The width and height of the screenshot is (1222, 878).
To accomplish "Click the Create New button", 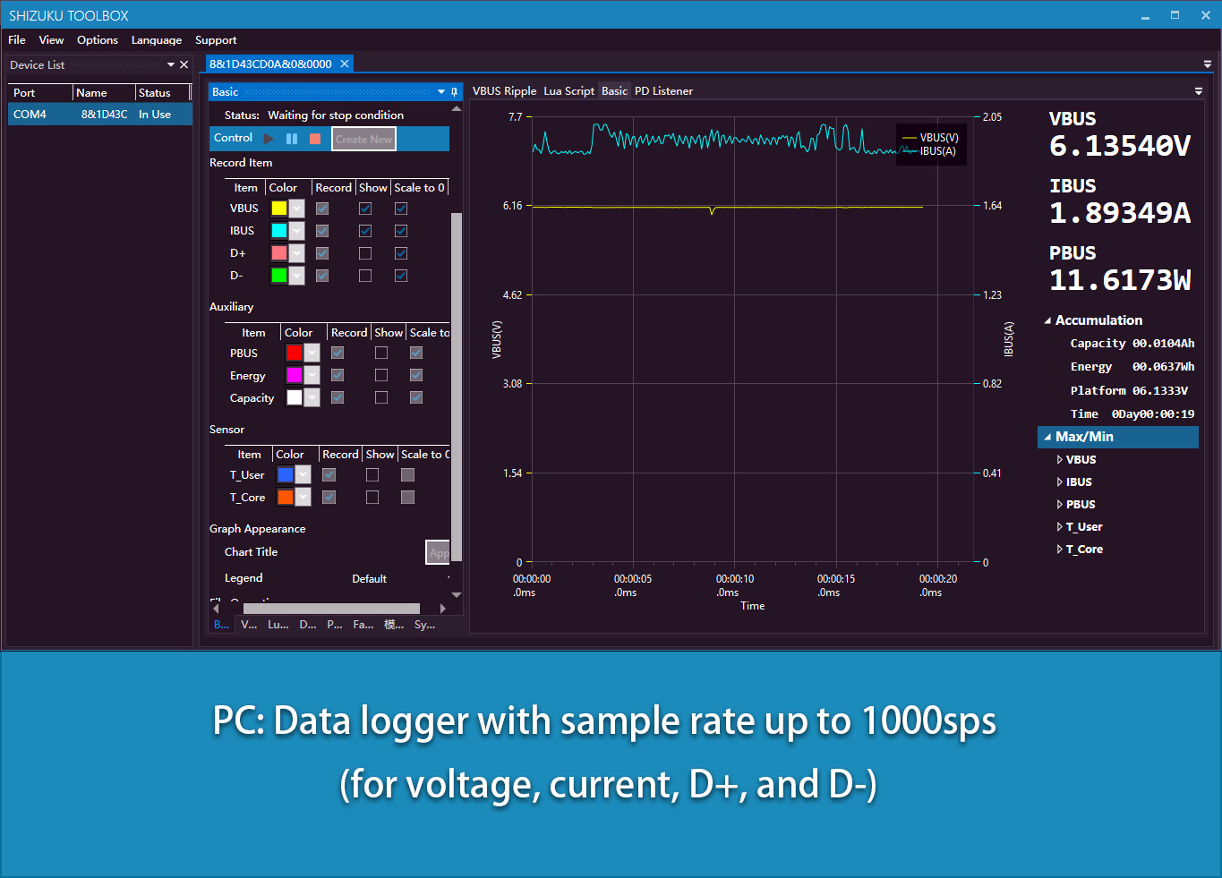I will click(363, 140).
